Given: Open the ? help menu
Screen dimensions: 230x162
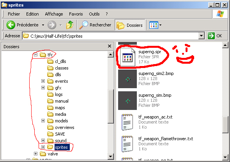Looking at the screenshot, I should pyautogui.click(x=107, y=14).
